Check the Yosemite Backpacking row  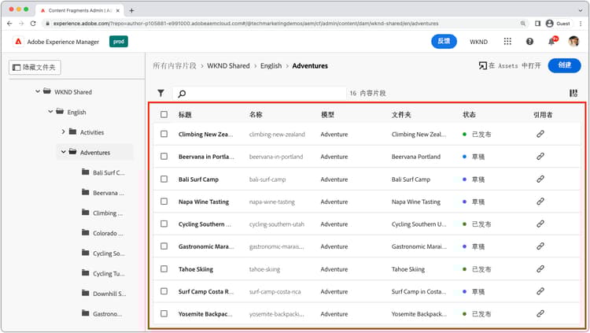[164, 313]
